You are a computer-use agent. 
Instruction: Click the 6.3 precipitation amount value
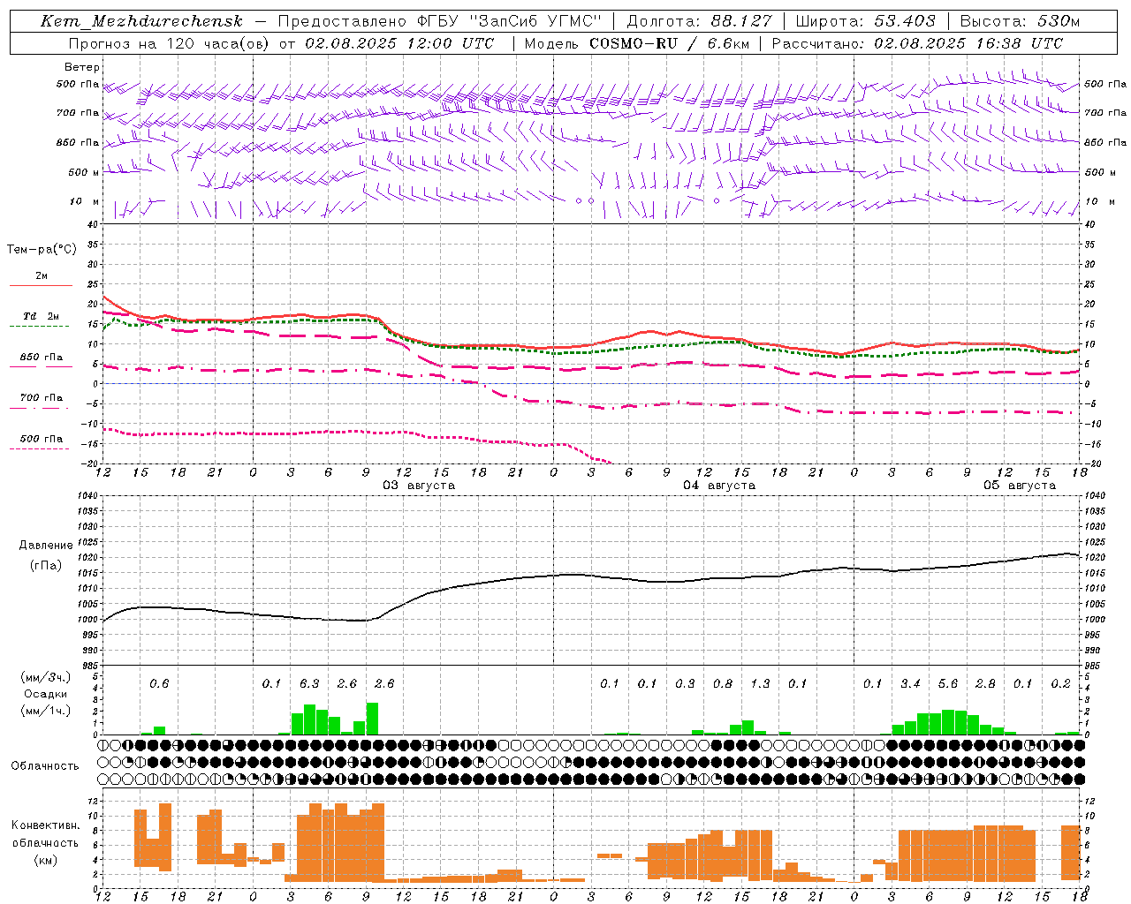point(309,683)
